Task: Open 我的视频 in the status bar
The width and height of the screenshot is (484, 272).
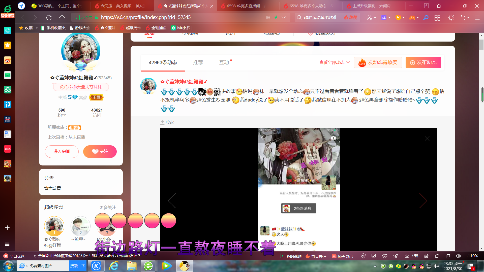Action: pyautogui.click(x=291, y=256)
